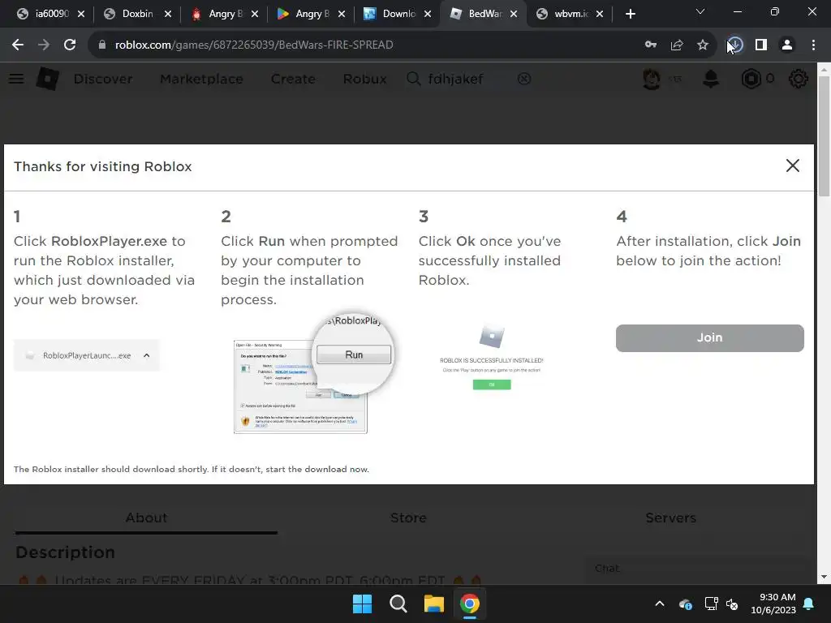Screen dimensions: 831x623
Task: Toggle Chrome side panel icon
Action: (761, 45)
